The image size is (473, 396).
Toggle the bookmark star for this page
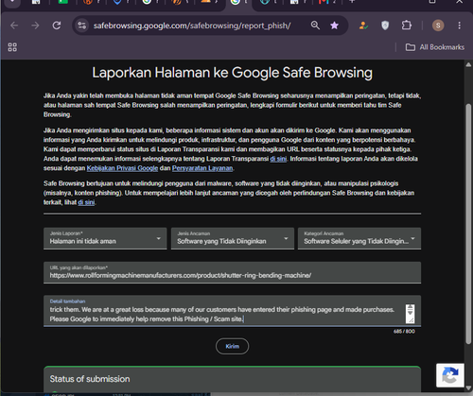click(x=334, y=26)
